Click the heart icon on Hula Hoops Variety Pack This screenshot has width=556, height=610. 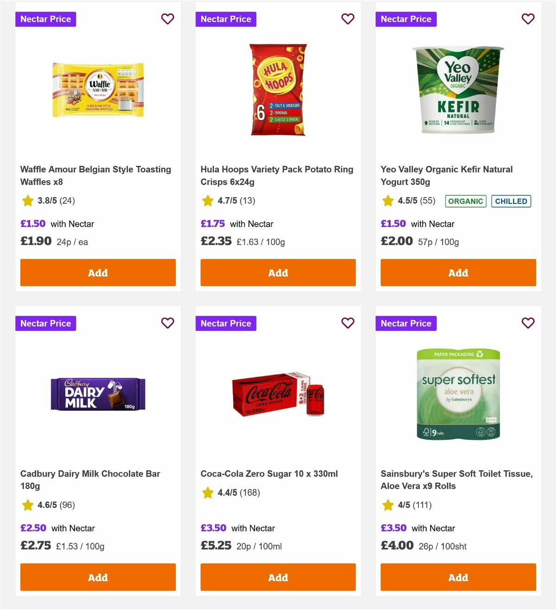click(347, 19)
